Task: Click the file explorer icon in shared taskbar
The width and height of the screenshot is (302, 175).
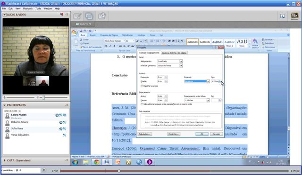Action: pyautogui.click(x=86, y=162)
